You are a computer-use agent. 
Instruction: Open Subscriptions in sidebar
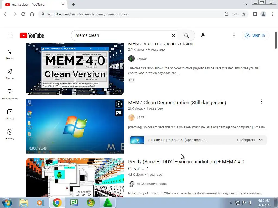click(10, 94)
